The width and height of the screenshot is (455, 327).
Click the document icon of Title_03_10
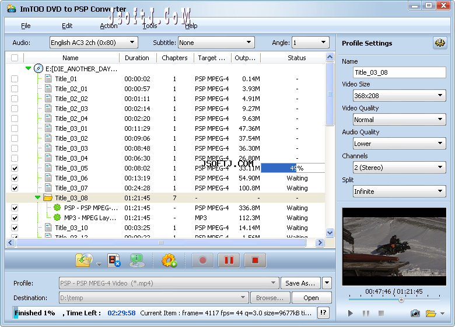point(48,228)
